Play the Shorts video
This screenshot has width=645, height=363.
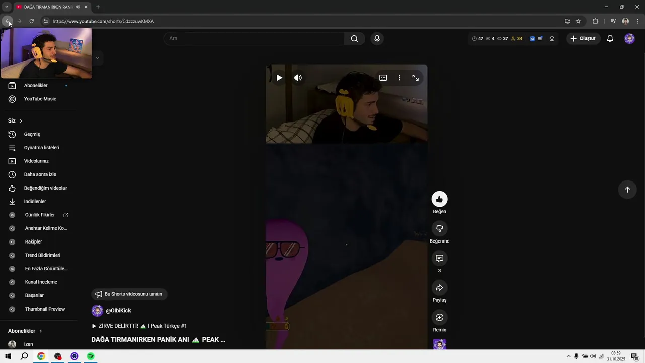tap(279, 78)
